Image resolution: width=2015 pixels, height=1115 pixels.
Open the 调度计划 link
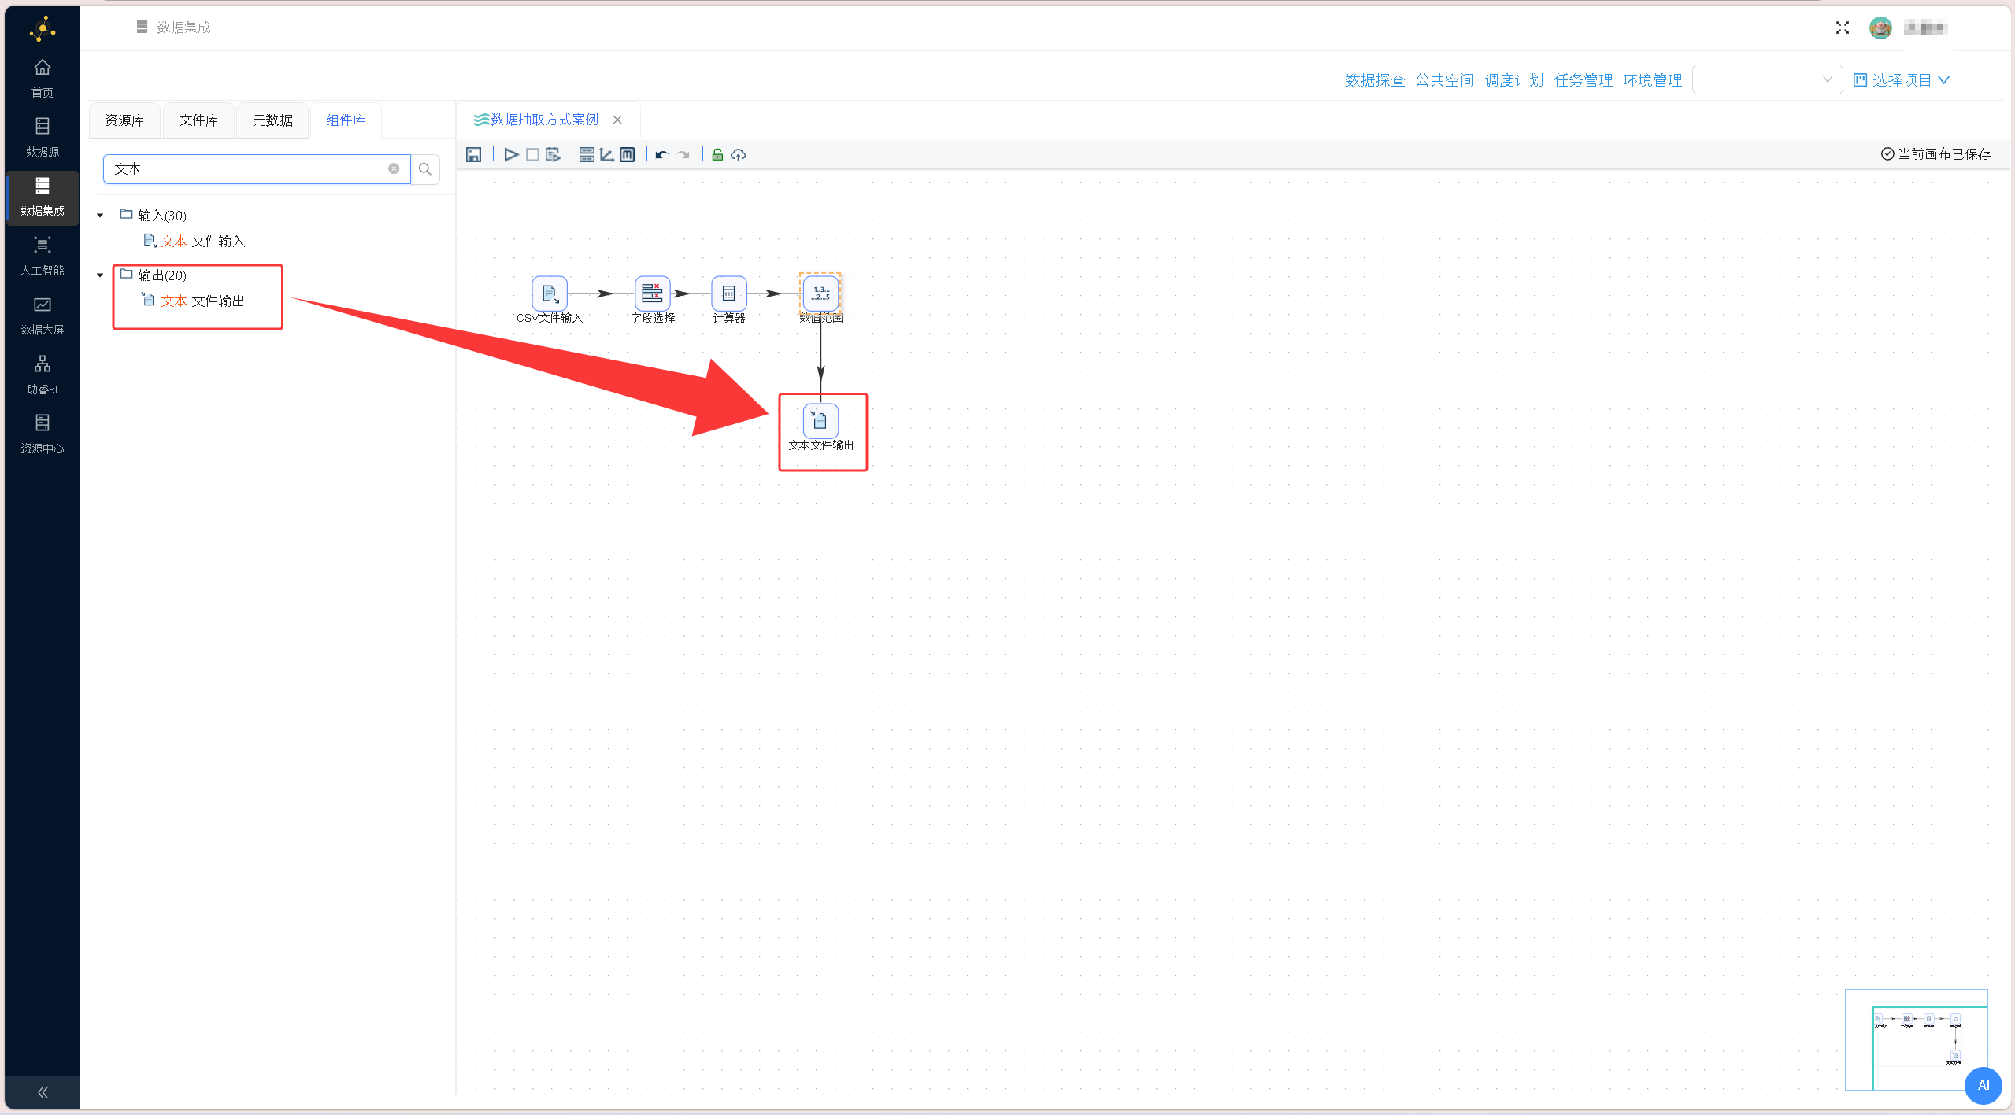(x=1513, y=80)
